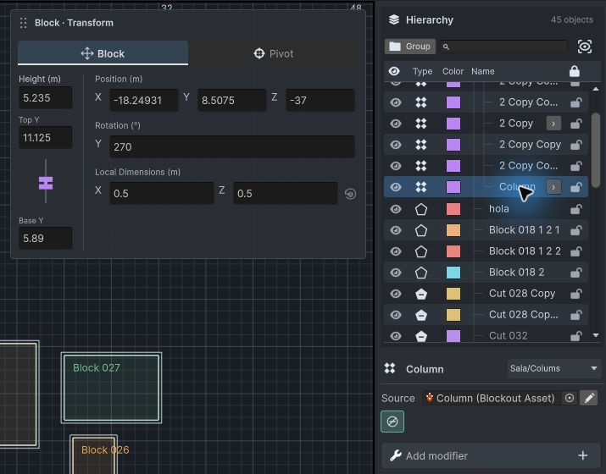Viewport: 606px width, 474px height.
Task: Click the red color swatch of hola
Action: pyautogui.click(x=453, y=209)
